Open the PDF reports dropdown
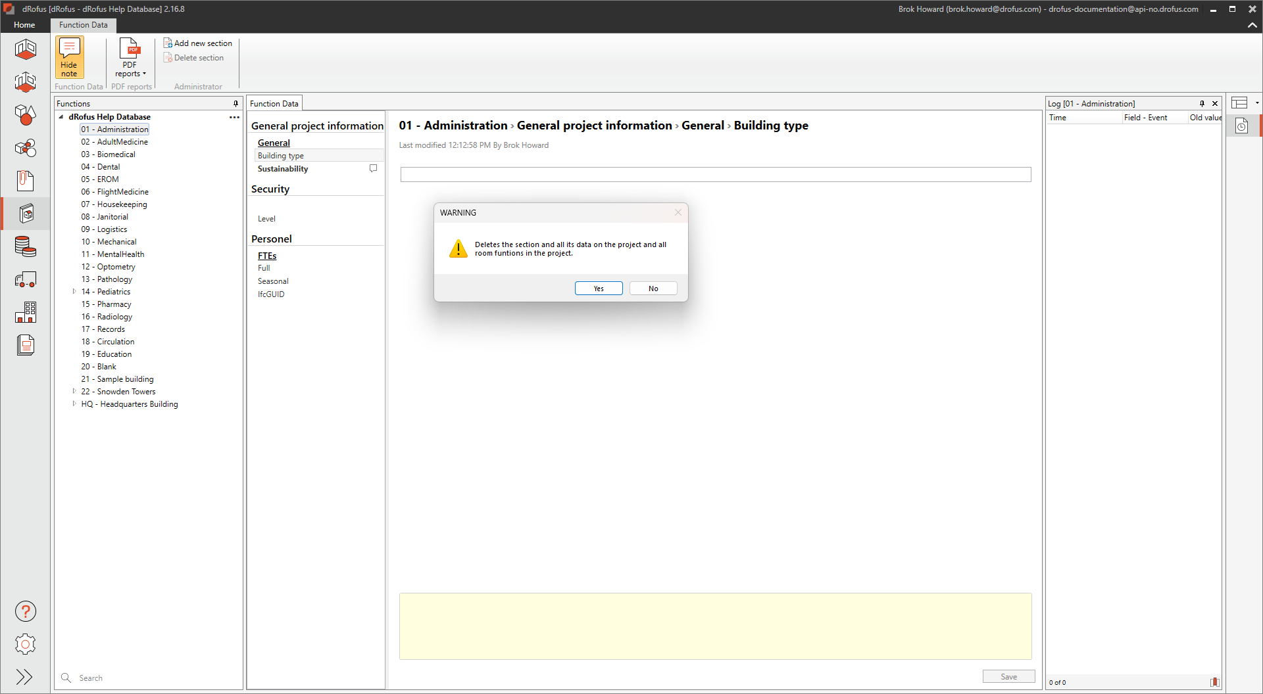The image size is (1263, 694). click(x=130, y=59)
